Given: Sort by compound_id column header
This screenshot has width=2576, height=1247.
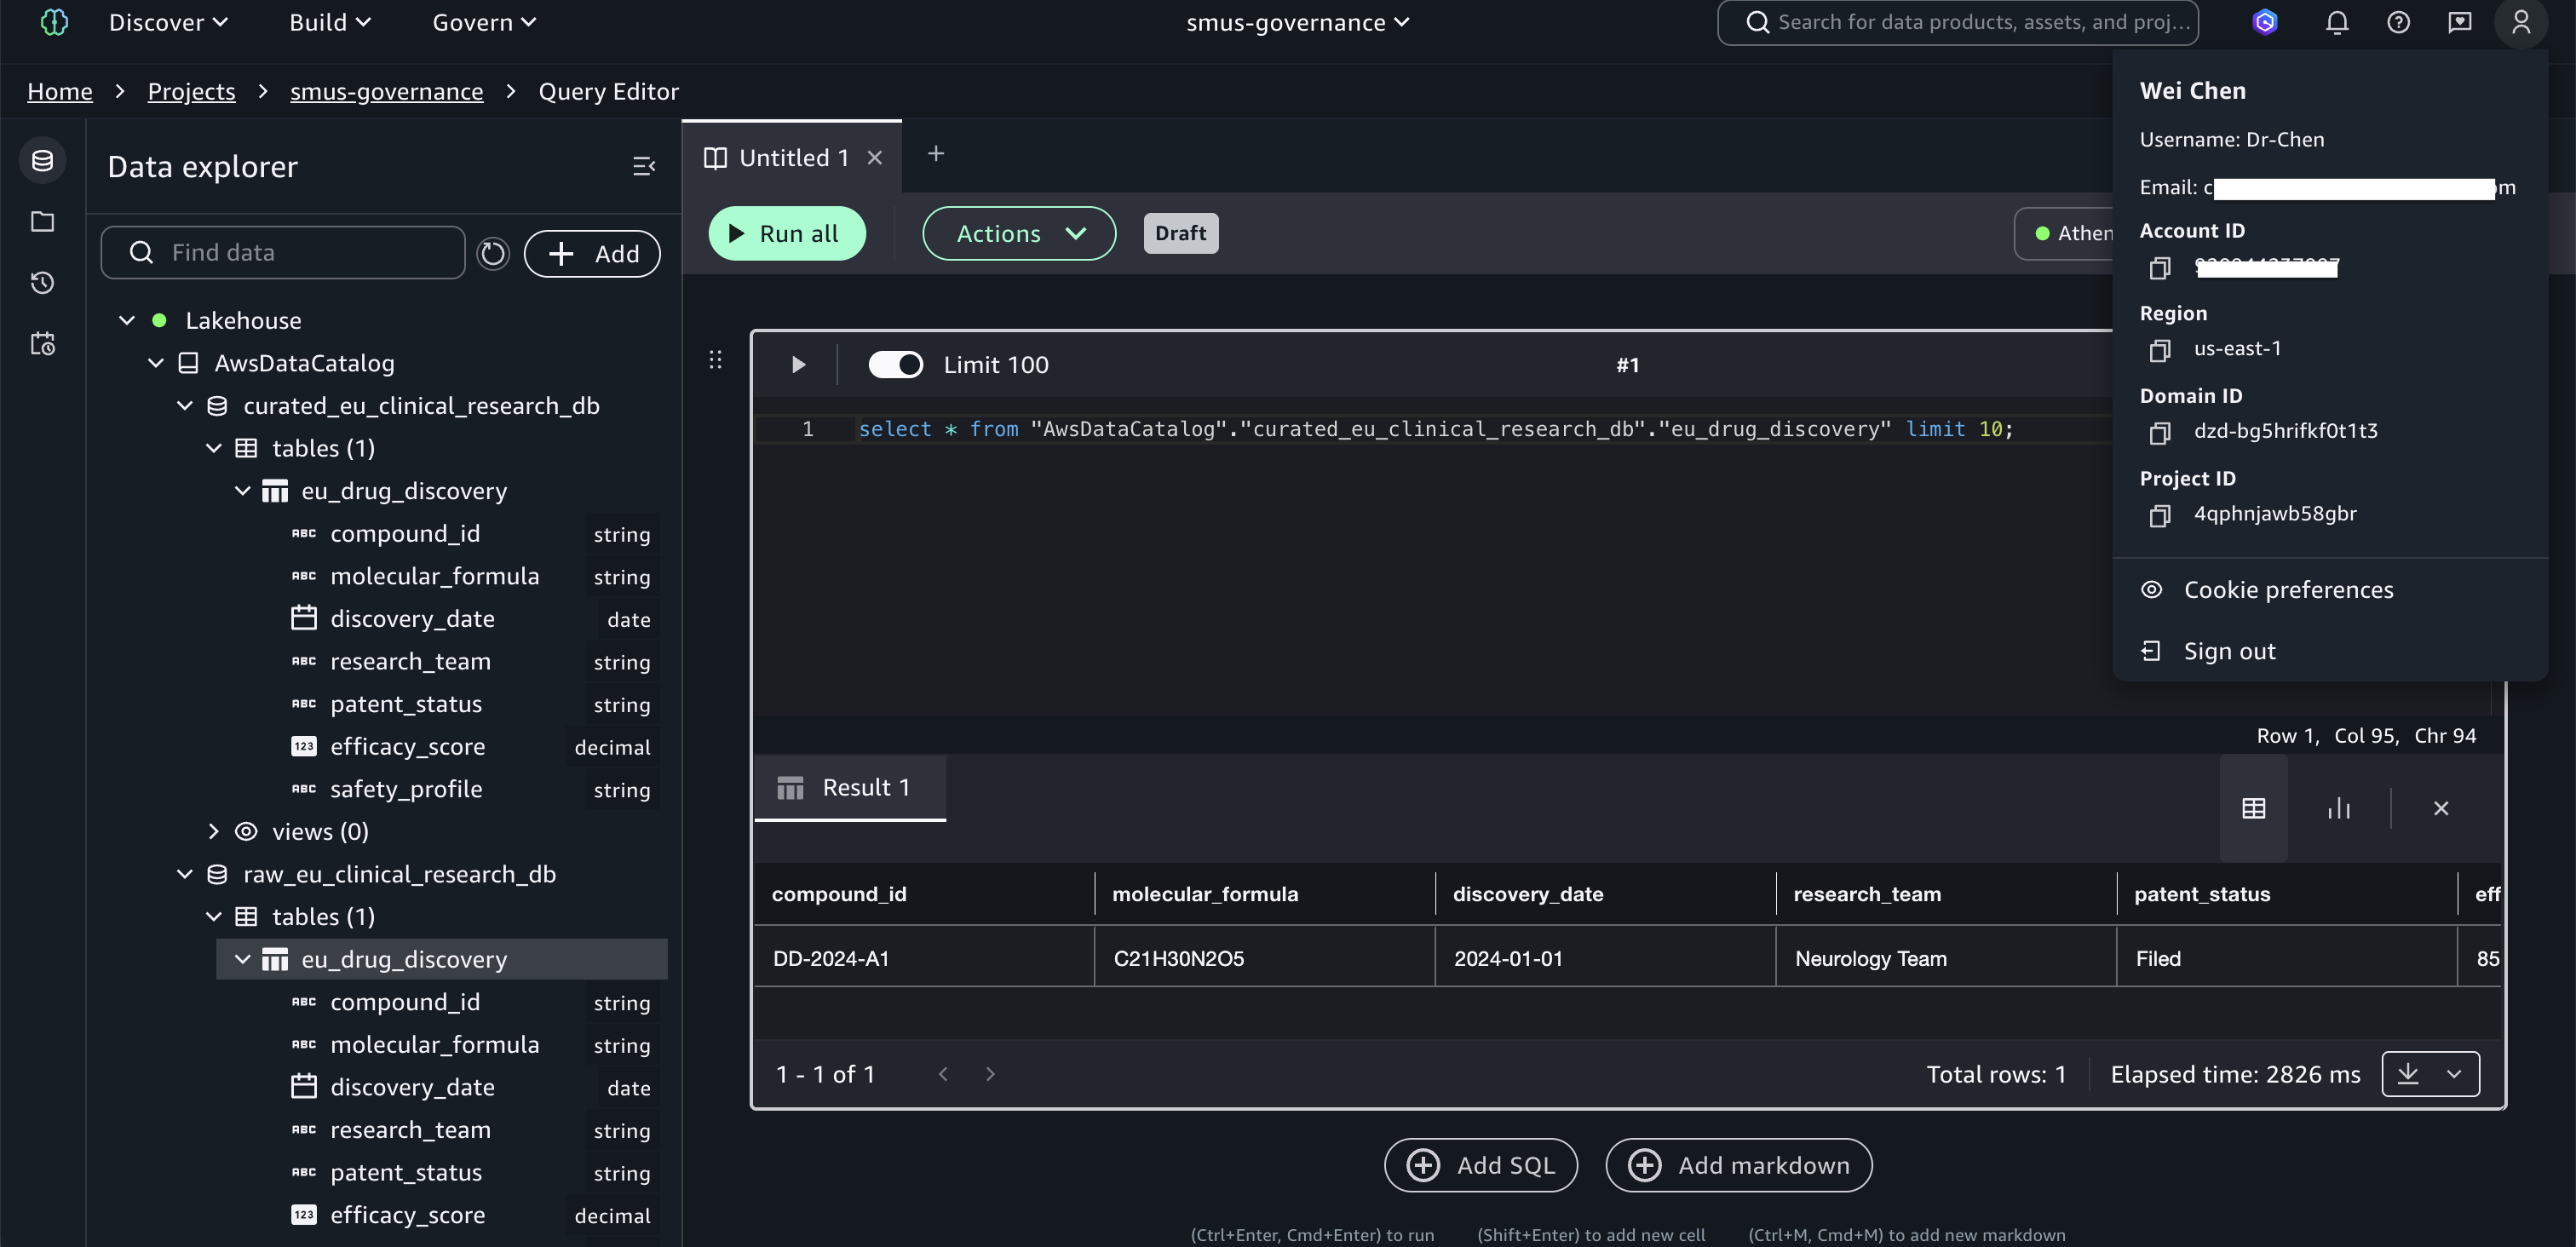Looking at the screenshot, I should click(839, 894).
